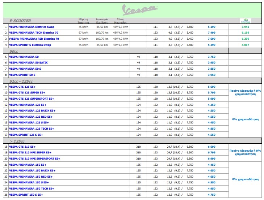This screenshot has width=264, height=200.
Task: Click accessories package offer beside GTS 125 rows
Action: [245, 92]
